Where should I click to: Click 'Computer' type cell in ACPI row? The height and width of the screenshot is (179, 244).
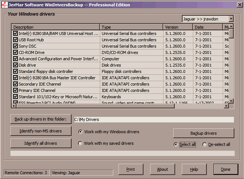[x=111, y=59]
